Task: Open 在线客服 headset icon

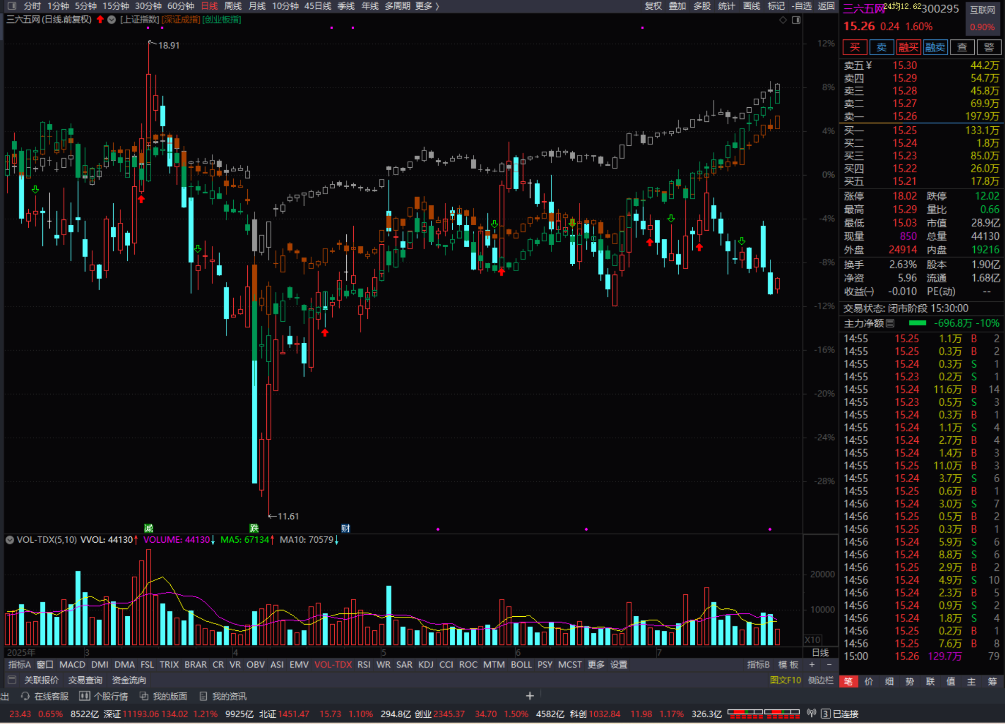Action: [25, 696]
